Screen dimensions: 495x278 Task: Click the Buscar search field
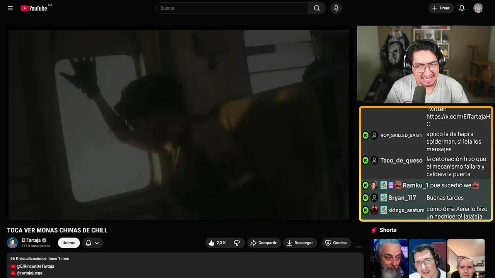coord(232,8)
